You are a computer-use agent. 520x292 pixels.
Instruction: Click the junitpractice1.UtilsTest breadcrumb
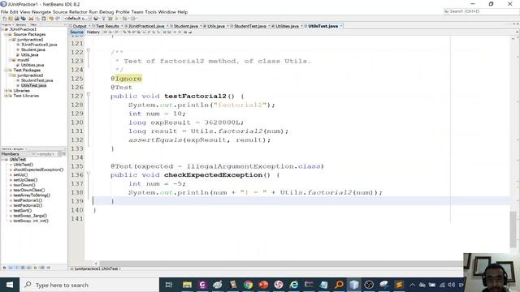[96, 268]
